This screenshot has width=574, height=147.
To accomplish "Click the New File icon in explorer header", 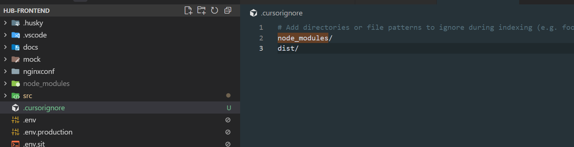I will click(188, 11).
